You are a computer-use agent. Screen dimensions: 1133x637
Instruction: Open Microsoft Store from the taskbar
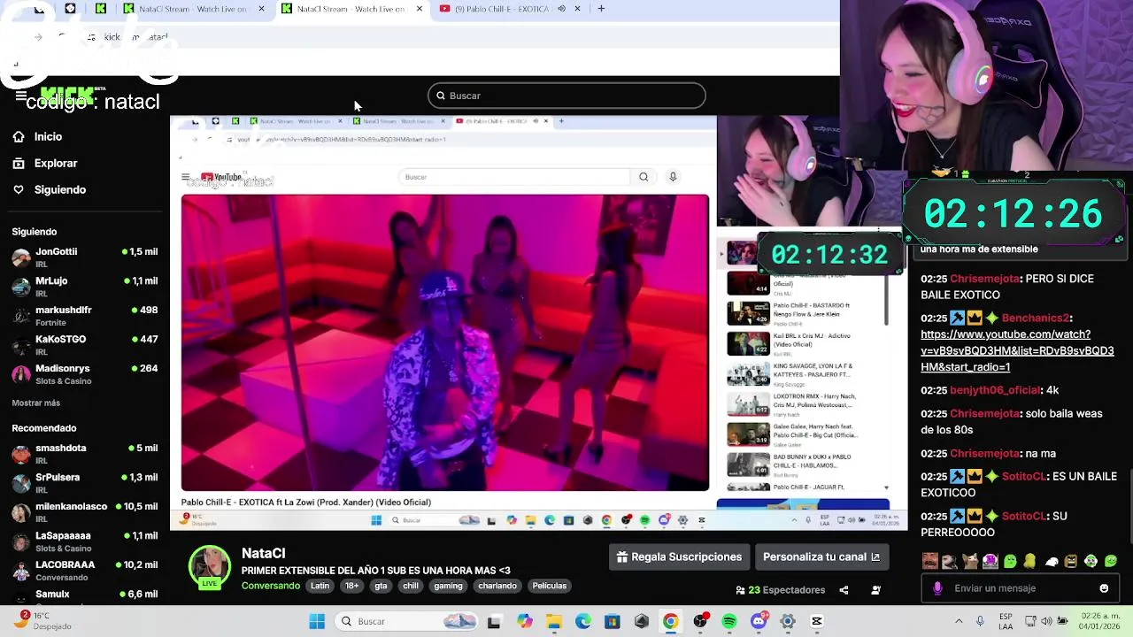tap(613, 621)
